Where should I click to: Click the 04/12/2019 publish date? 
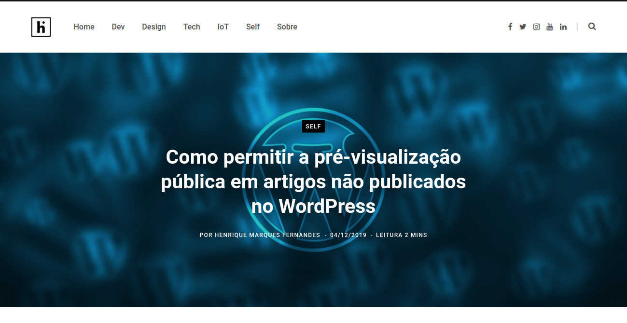coord(348,235)
